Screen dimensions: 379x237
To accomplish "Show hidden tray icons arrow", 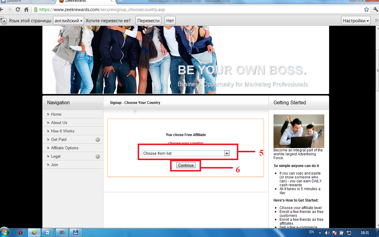I will (x=320, y=233).
